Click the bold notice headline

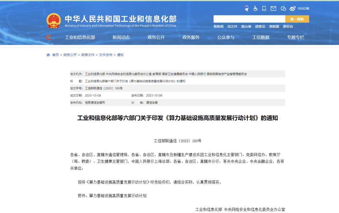[177, 118]
